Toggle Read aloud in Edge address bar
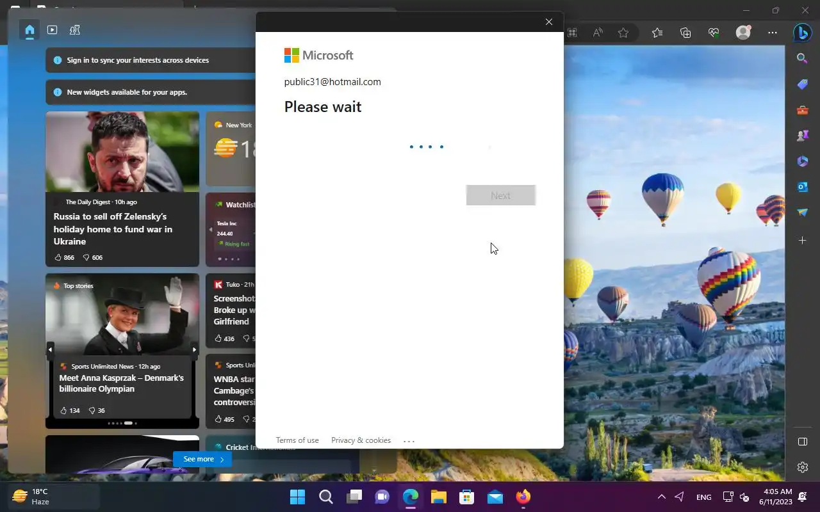Viewport: 820px width, 512px height. pyautogui.click(x=598, y=33)
